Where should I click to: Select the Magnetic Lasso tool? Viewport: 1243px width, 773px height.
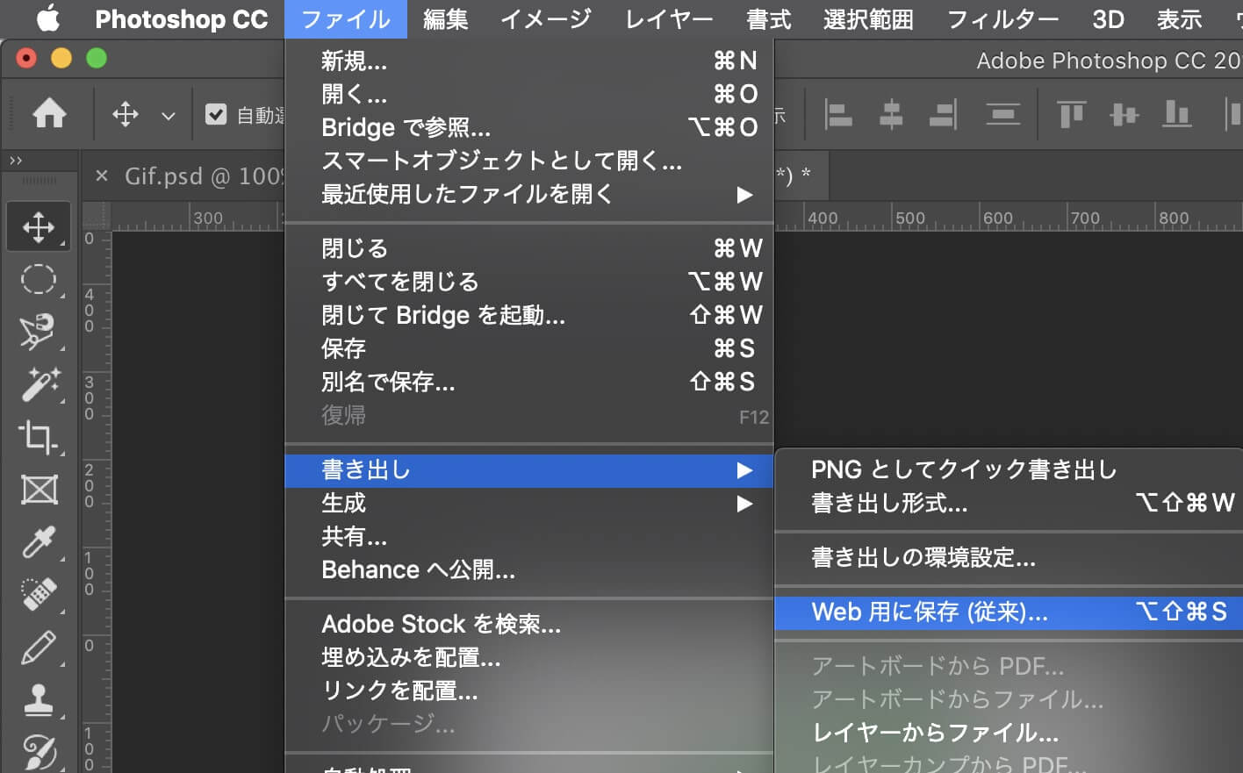[x=39, y=332]
